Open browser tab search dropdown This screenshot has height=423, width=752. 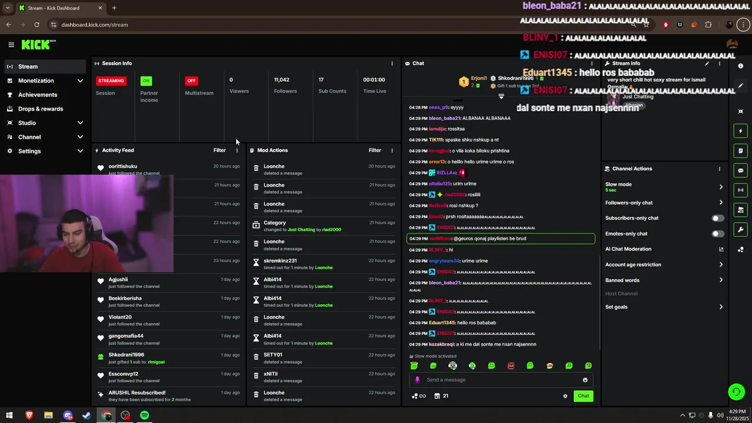[x=8, y=8]
